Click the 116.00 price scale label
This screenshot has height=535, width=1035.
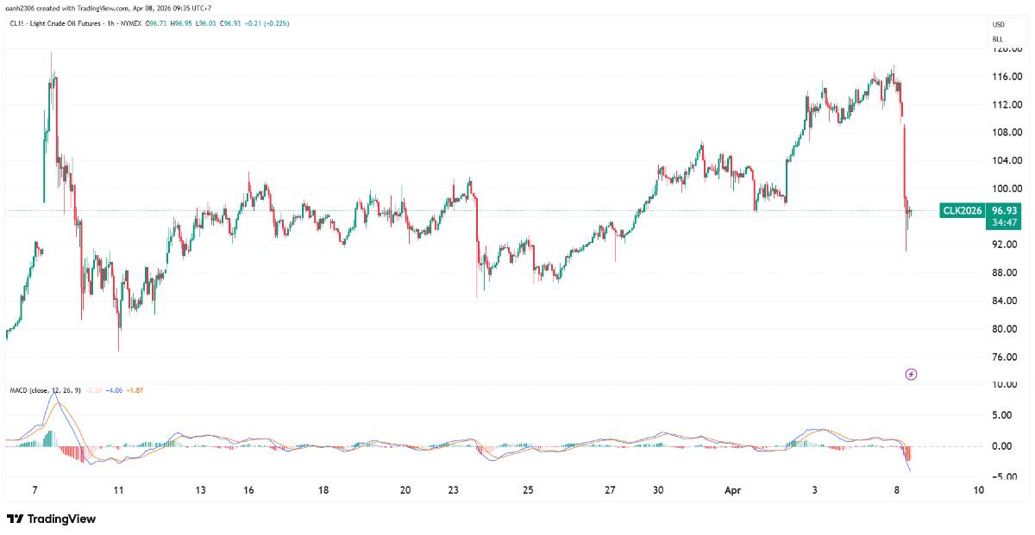point(1007,77)
